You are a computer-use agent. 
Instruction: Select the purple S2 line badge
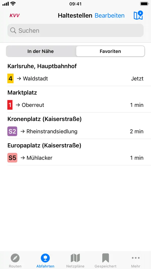coord(12,131)
